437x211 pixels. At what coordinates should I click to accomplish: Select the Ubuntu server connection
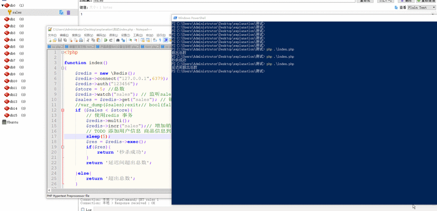point(10,122)
